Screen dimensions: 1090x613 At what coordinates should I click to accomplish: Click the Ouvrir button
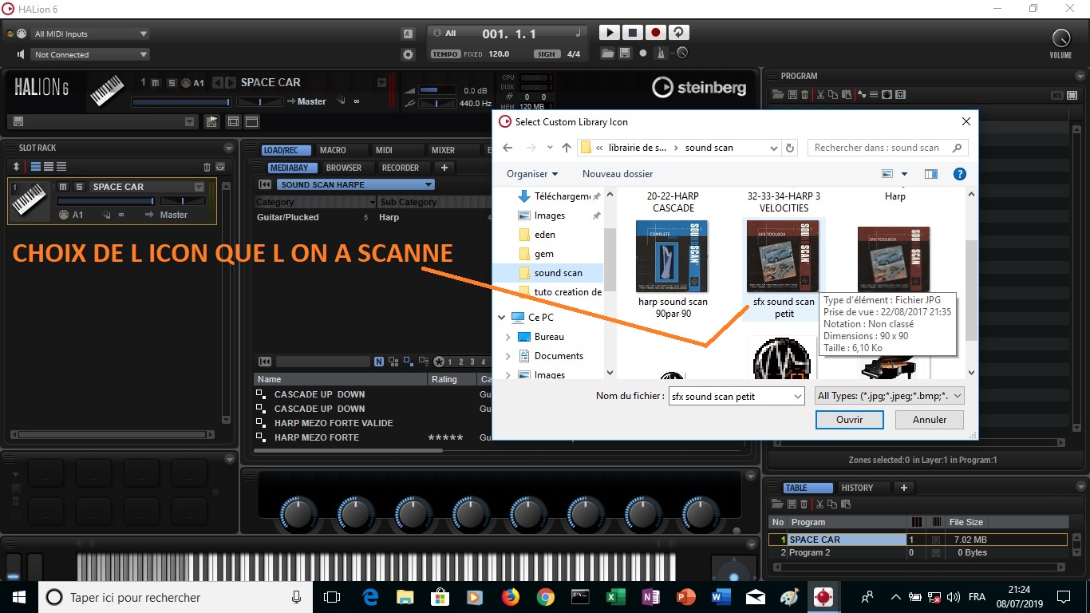click(849, 419)
